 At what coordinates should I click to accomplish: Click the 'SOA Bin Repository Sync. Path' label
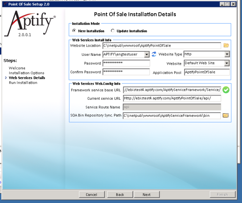(96, 115)
